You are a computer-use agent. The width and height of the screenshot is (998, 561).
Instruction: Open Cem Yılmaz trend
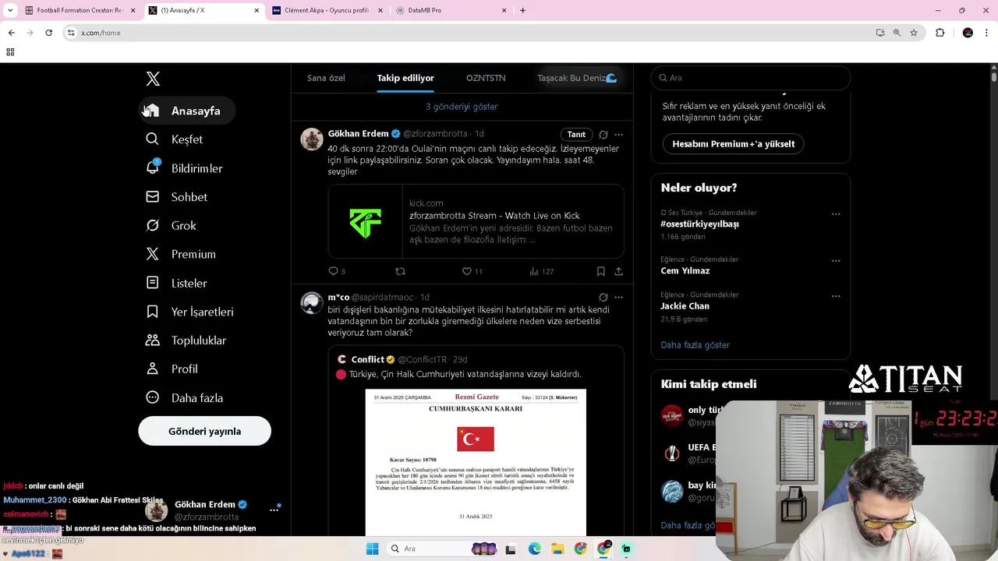[685, 271]
